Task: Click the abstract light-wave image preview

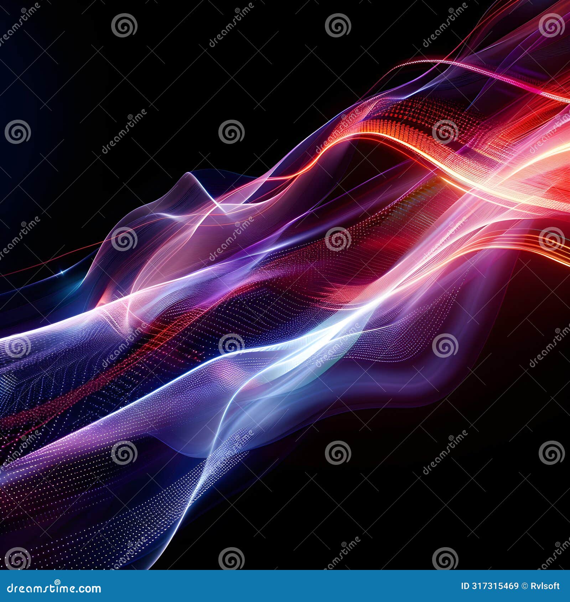Action: 285,285
